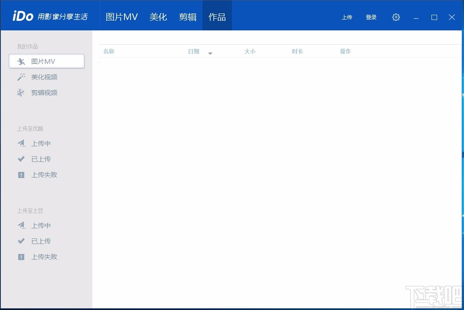Open 已上传 under 上传至优酷
The image size is (464, 310).
click(41, 159)
